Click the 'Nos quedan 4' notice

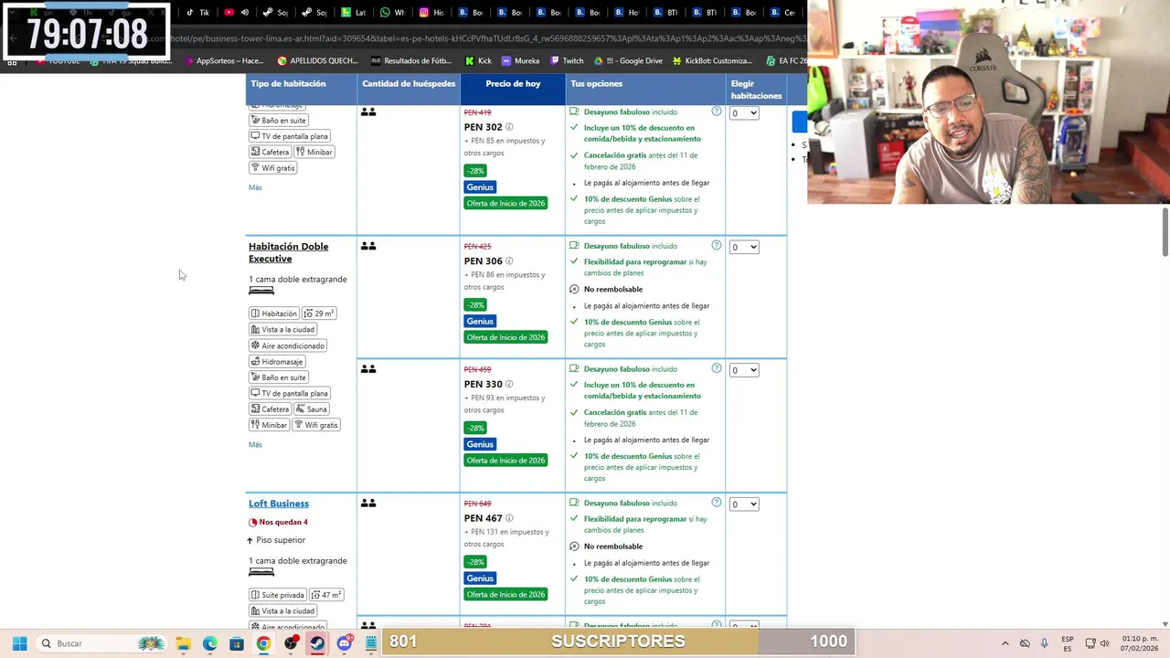coord(278,522)
